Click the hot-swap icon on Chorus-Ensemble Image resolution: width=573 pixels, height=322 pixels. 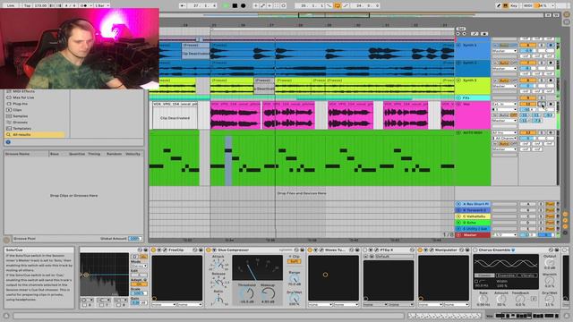coord(552,250)
